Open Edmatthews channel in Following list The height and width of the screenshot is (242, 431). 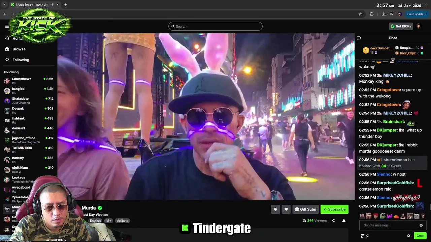click(x=29, y=81)
